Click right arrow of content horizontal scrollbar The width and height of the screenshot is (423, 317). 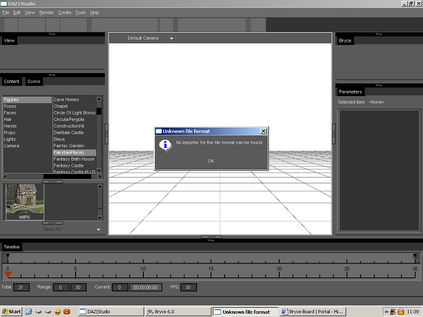click(x=100, y=176)
